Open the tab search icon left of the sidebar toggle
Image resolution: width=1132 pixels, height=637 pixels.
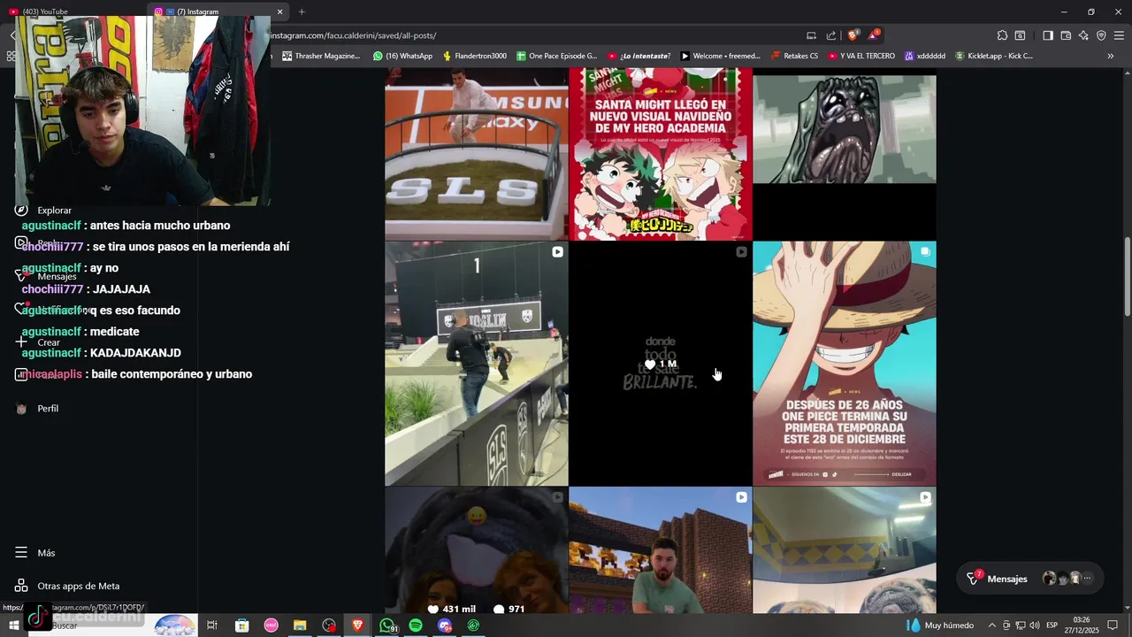1020,35
